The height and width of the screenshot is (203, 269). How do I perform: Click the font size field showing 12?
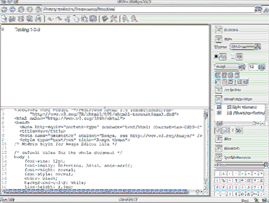253,67
